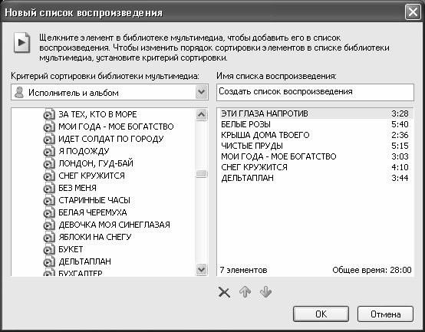Click the delete (X) icon below the playlist

click(224, 292)
